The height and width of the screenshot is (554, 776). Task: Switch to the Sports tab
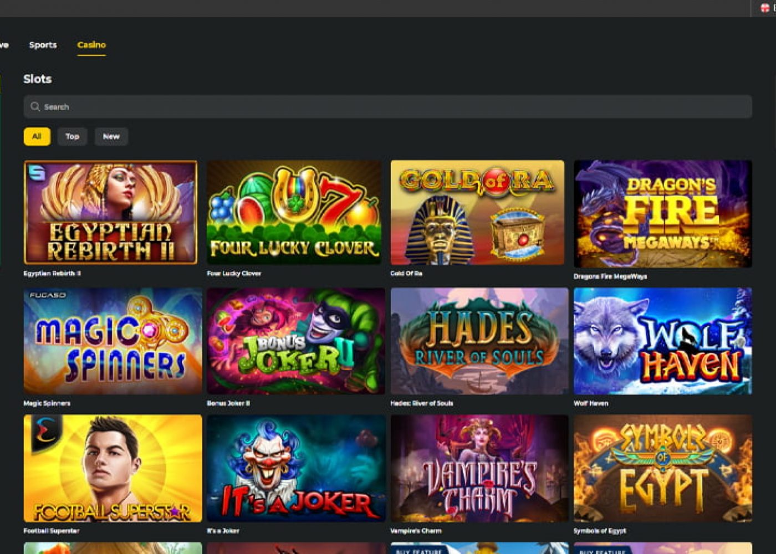coord(43,45)
